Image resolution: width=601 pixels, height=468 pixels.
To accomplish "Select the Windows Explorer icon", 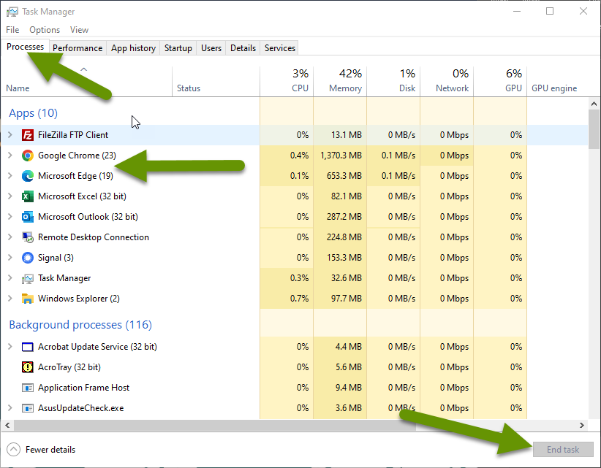I will coord(26,298).
